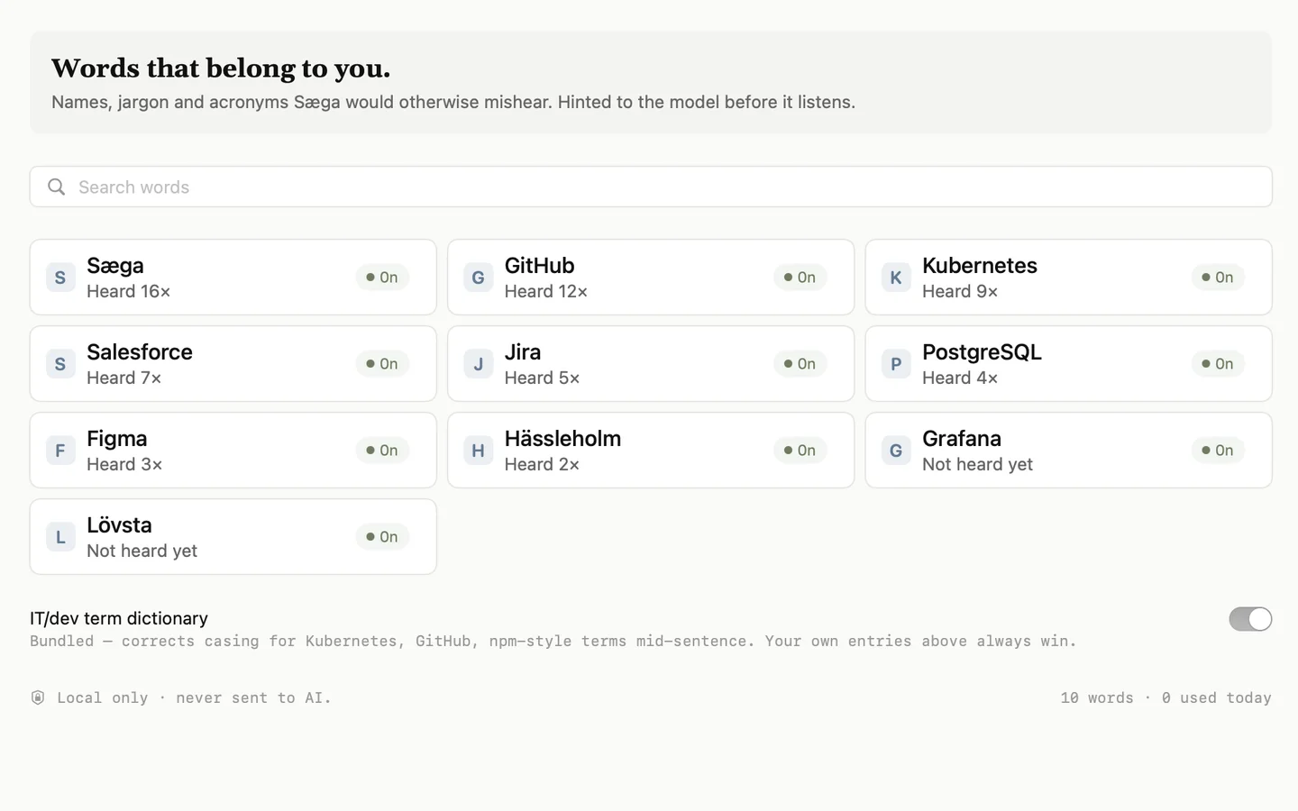Click the 'Heard 4×' count
The image size is (1298, 811).
click(960, 378)
